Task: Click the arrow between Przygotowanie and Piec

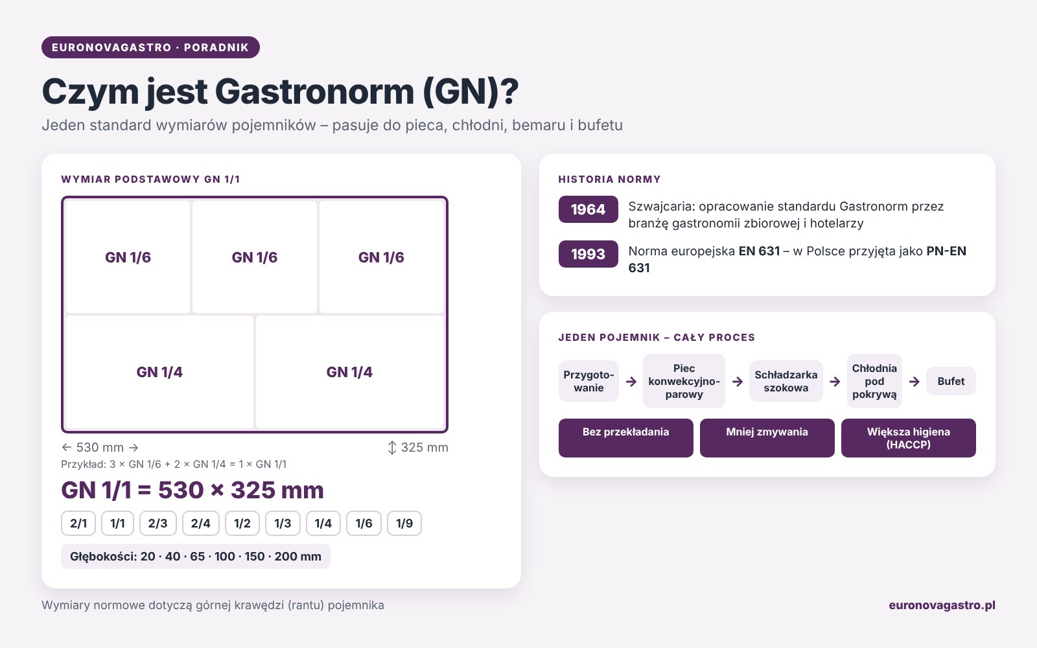Action: coord(631,382)
